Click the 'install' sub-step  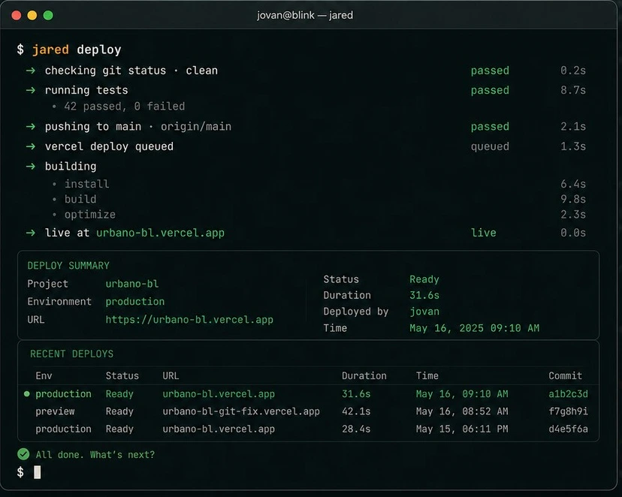tap(87, 184)
